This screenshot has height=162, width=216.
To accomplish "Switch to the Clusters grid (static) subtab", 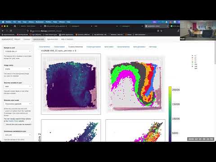I will pyautogui.click(x=94, y=47).
